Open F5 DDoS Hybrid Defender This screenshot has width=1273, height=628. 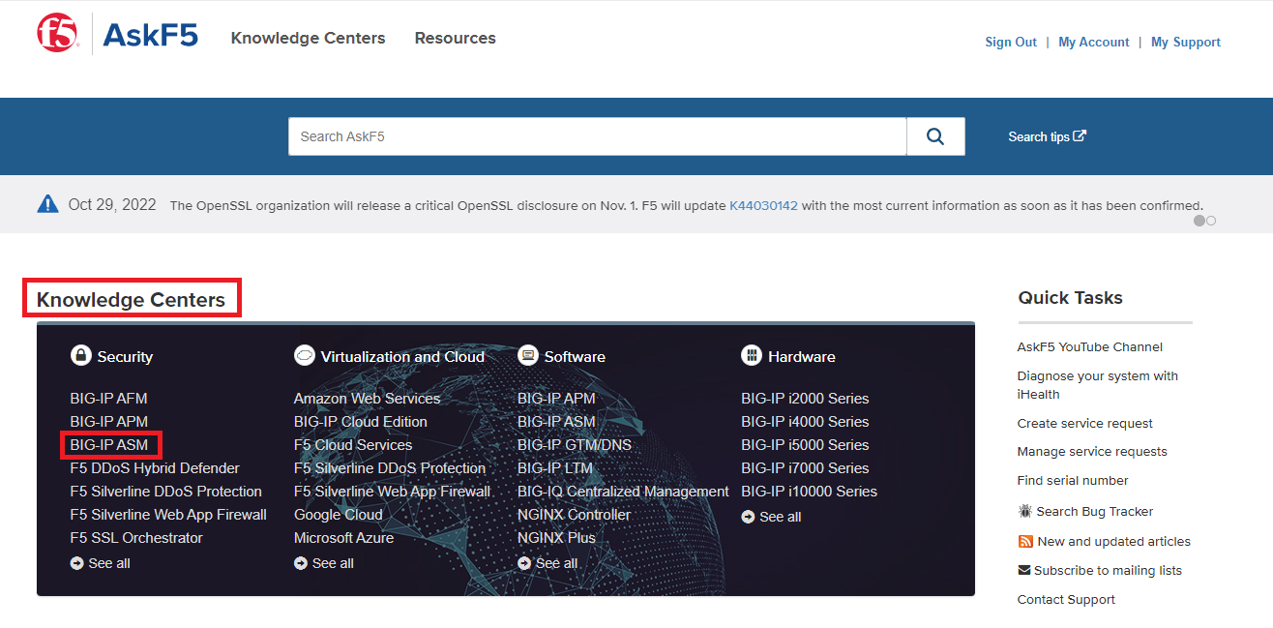point(155,467)
